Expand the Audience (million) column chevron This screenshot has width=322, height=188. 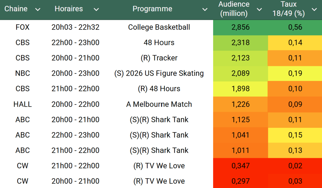pyautogui.click(x=259, y=9)
